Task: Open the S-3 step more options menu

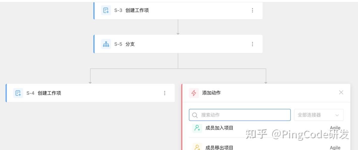Action: coord(252,10)
